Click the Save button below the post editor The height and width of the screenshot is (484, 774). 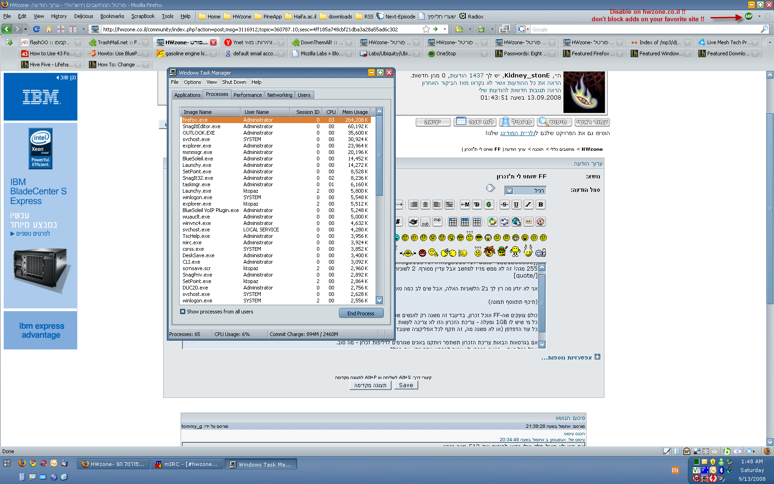point(406,385)
